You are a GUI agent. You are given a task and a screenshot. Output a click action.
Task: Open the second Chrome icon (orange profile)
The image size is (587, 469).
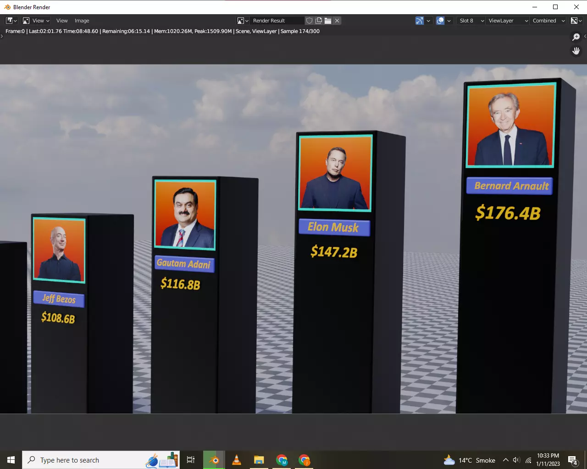304,460
